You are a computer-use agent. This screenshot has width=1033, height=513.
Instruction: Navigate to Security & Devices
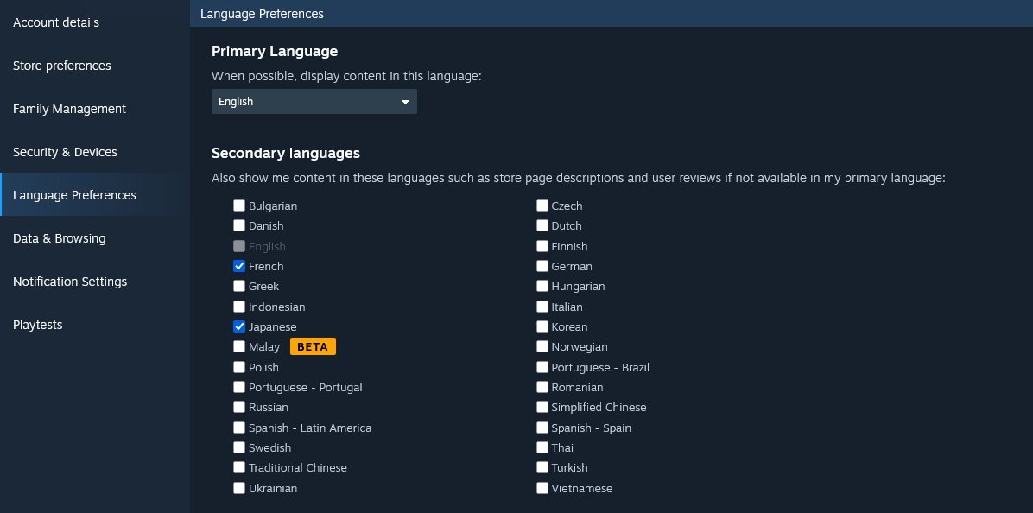pyautogui.click(x=95, y=151)
